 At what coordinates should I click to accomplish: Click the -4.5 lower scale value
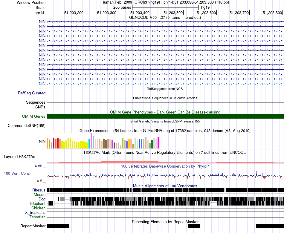point(39,181)
